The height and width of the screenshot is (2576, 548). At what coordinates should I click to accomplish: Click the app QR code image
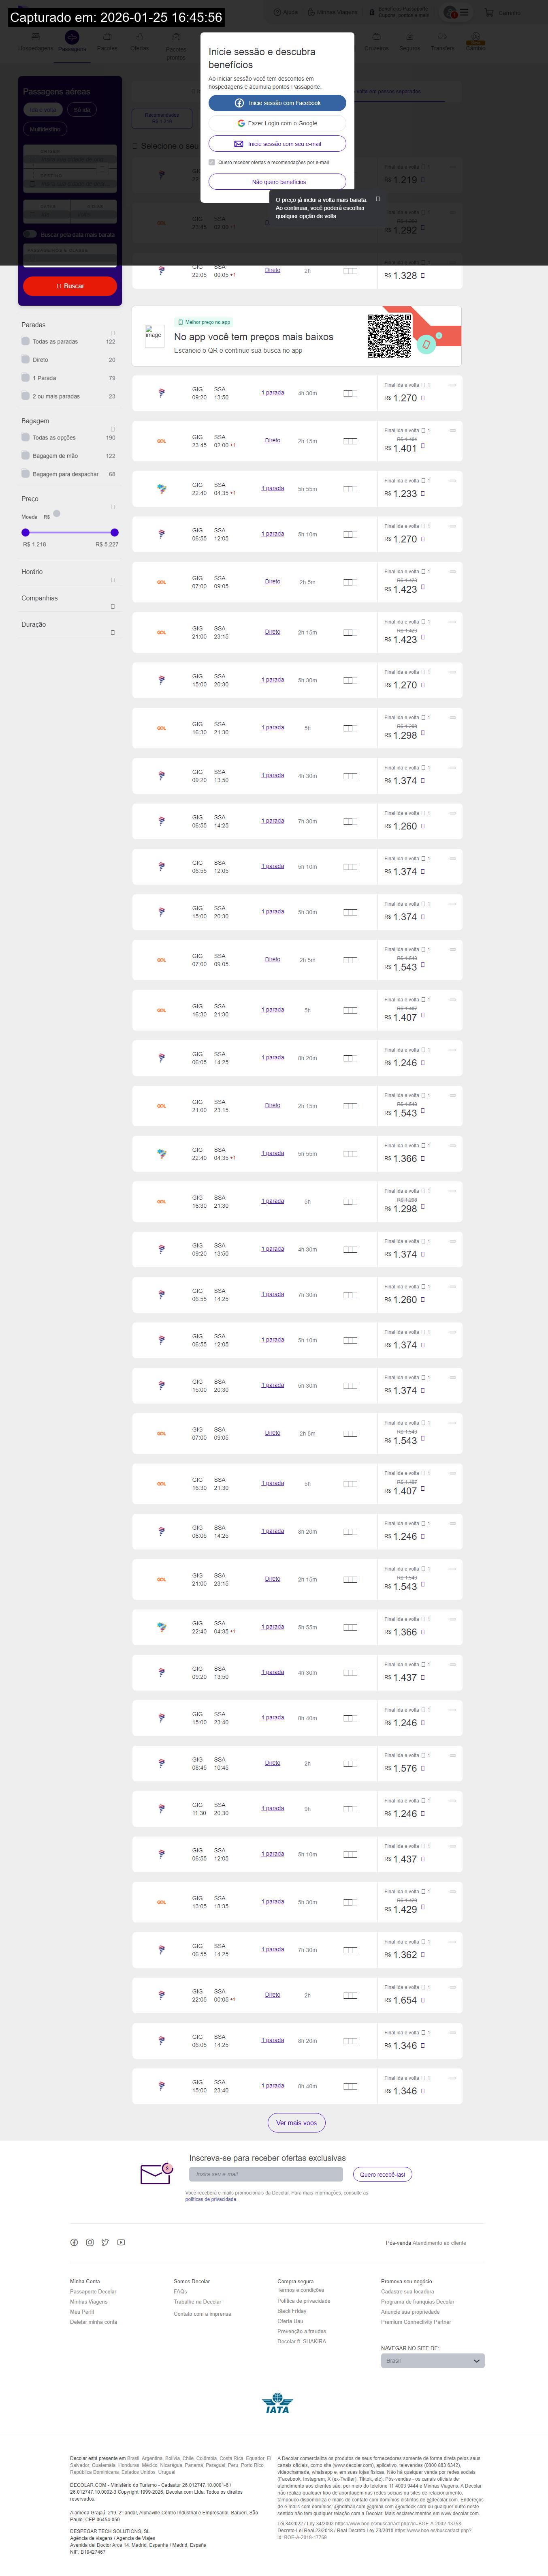(389, 336)
